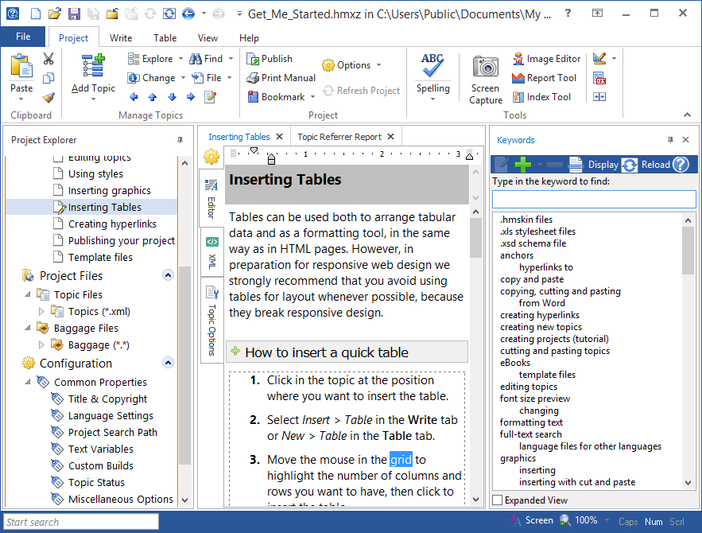Switch to the Topic Referrer Report tab
The image size is (702, 533).
[339, 137]
